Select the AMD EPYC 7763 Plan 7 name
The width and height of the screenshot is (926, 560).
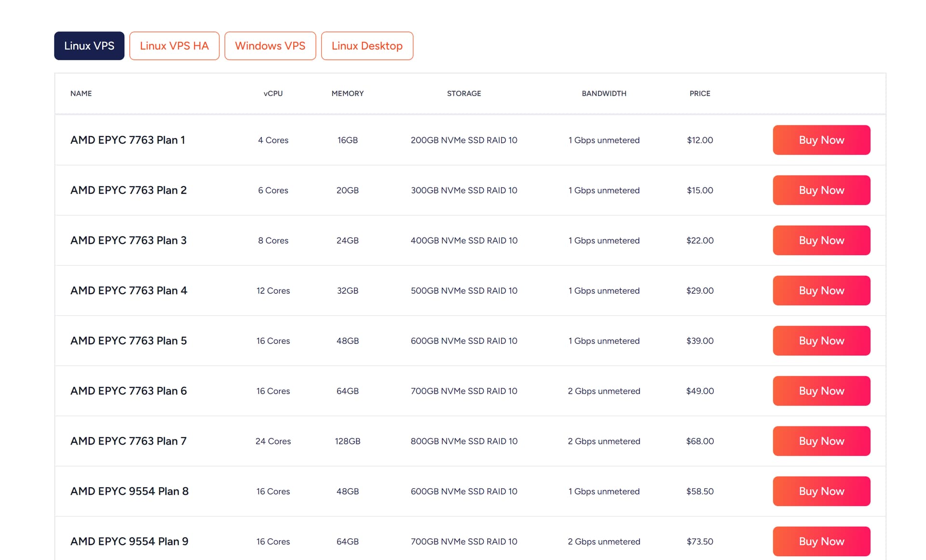128,441
